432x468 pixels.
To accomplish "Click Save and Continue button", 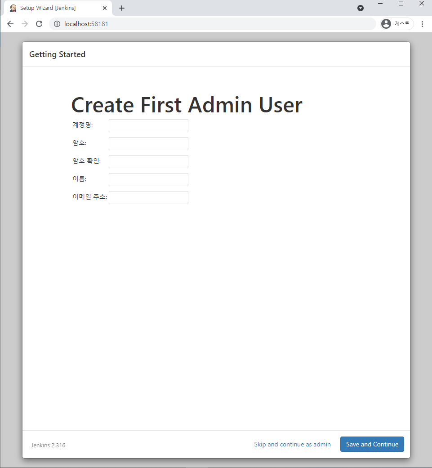I will point(372,444).
